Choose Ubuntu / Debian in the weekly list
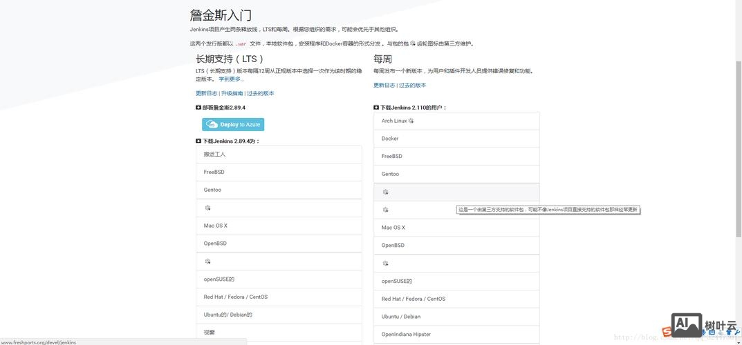 coord(456,317)
